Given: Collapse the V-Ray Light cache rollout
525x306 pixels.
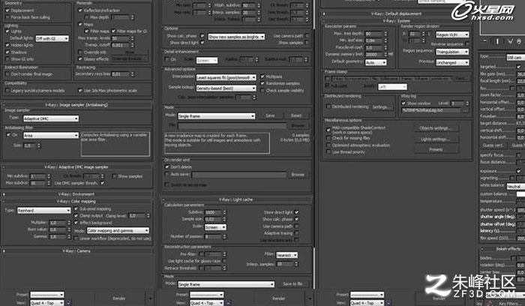Looking at the screenshot, I should pyautogui.click(x=236, y=199).
